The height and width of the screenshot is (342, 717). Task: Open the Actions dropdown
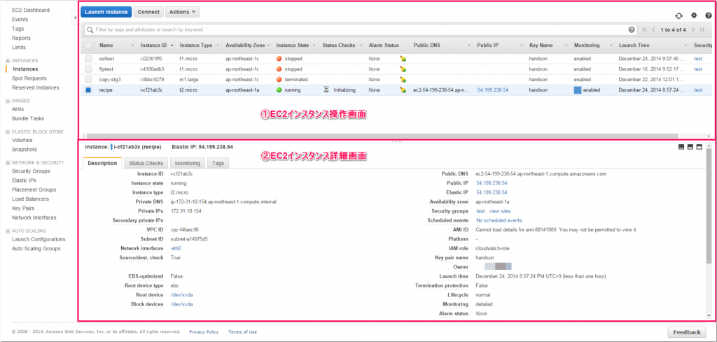pyautogui.click(x=182, y=12)
